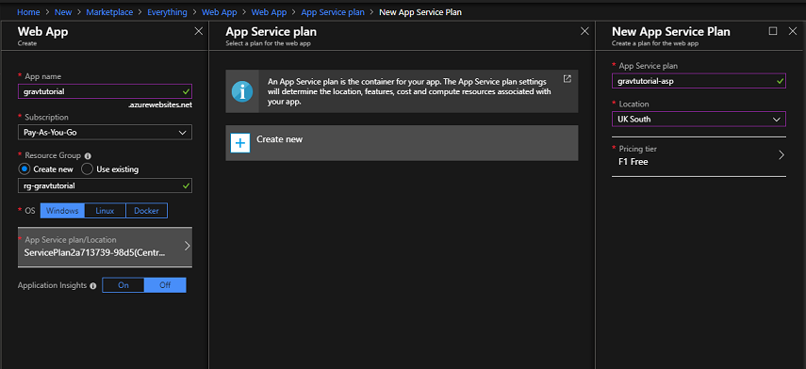Choose Windows as the OS
806x369 pixels.
tap(62, 211)
